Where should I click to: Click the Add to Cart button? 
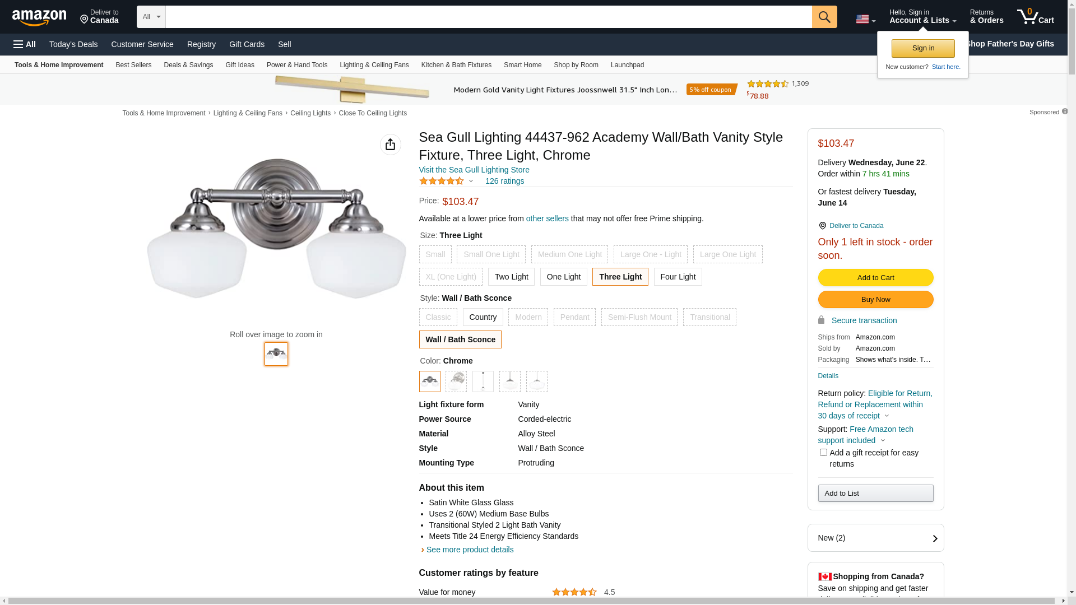click(x=875, y=277)
